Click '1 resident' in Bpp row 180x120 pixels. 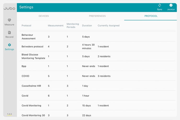[103, 66]
